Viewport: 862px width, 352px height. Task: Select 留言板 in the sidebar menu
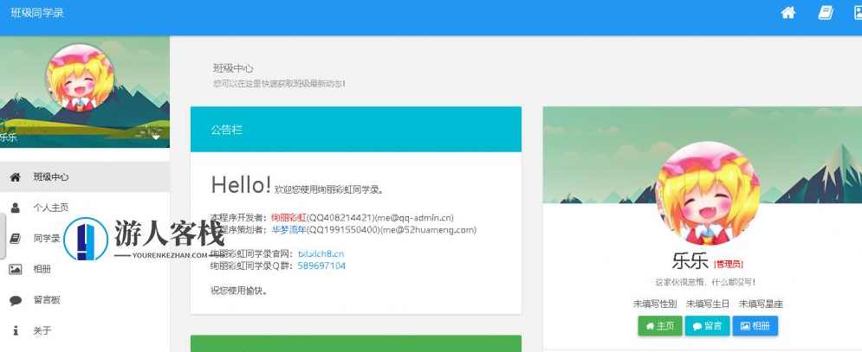pos(46,300)
